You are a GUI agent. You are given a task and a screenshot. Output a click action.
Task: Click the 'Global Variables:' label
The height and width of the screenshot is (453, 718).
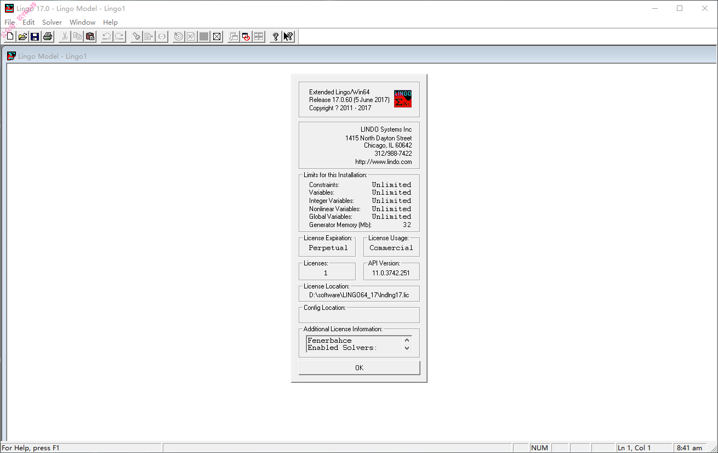tap(330, 217)
